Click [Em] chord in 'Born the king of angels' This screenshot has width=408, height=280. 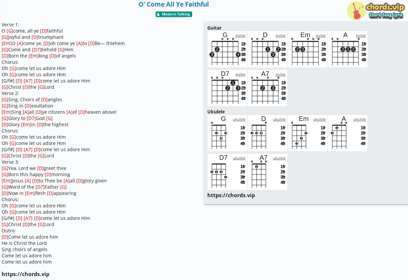click(x=34, y=56)
